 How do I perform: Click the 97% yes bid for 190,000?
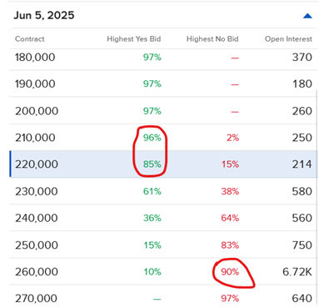pyautogui.click(x=152, y=83)
